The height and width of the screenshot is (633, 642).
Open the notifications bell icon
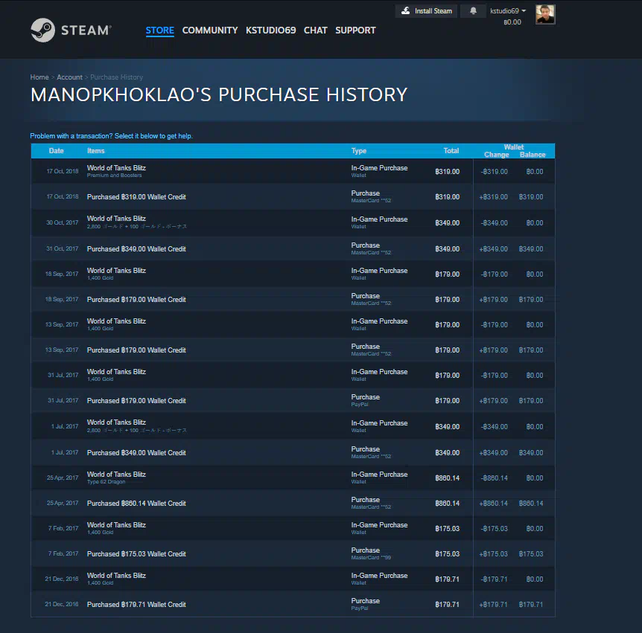[x=473, y=11]
